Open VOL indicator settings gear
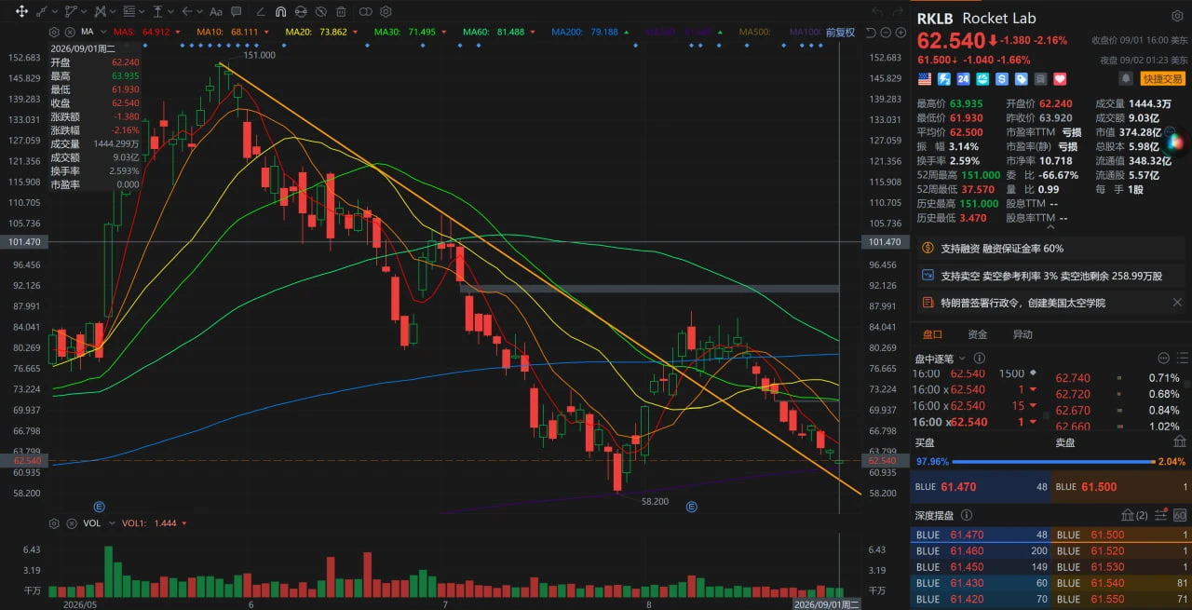 point(54,523)
